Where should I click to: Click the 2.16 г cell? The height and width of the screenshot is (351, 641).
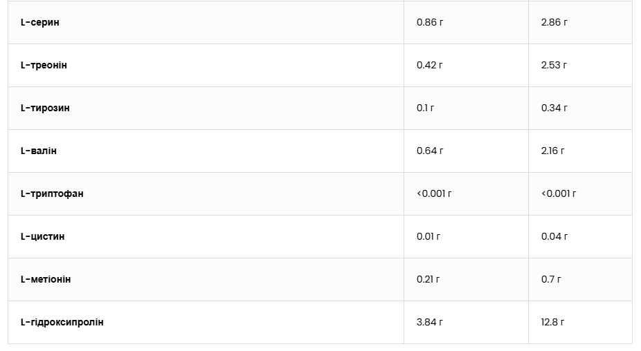(553, 151)
